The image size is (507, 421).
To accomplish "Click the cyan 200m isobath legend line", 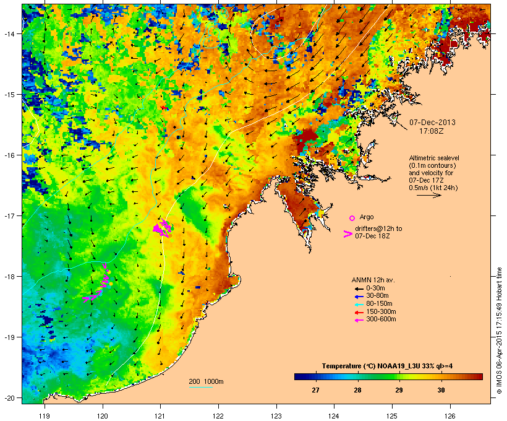I will [200, 387].
